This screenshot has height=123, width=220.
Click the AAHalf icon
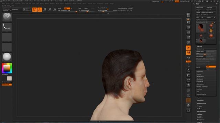pos(188,38)
